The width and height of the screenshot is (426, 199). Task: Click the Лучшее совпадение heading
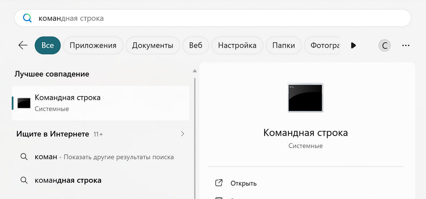click(x=52, y=74)
